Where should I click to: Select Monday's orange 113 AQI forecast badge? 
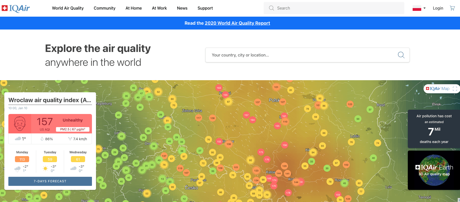coord(22,159)
